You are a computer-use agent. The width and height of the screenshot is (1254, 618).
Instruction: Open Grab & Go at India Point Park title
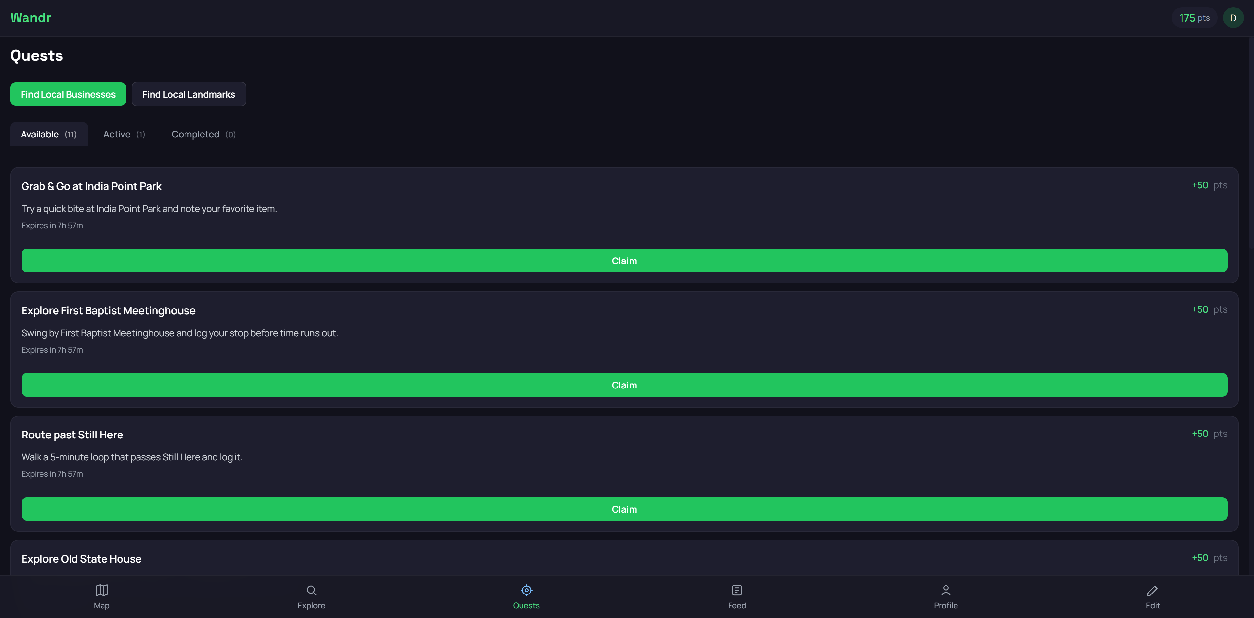pos(91,186)
